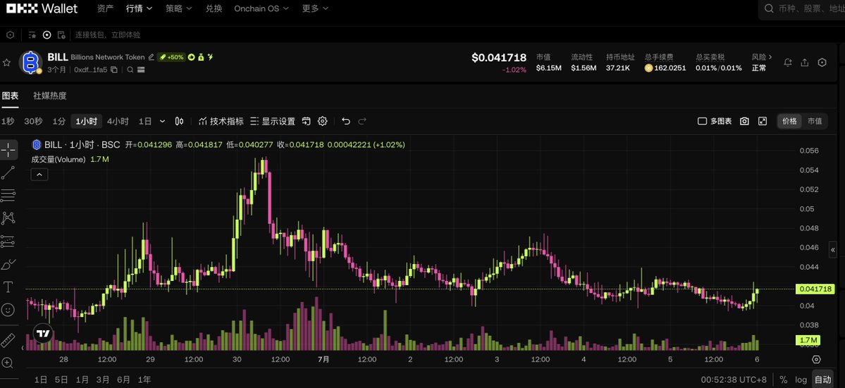Open the candlestick chart type selector

click(180, 121)
